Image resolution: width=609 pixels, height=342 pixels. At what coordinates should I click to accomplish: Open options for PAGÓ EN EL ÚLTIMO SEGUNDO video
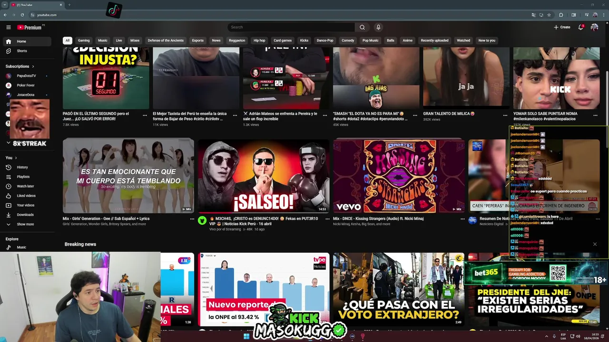point(145,115)
